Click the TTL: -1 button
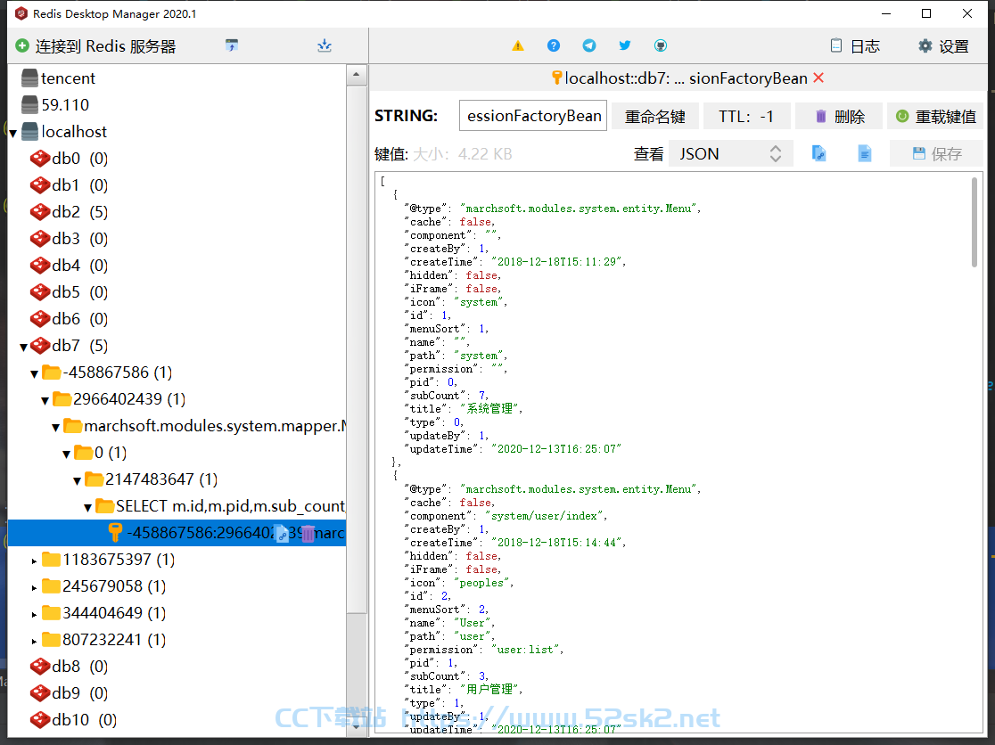Viewport: 995px width, 745px height. (746, 117)
